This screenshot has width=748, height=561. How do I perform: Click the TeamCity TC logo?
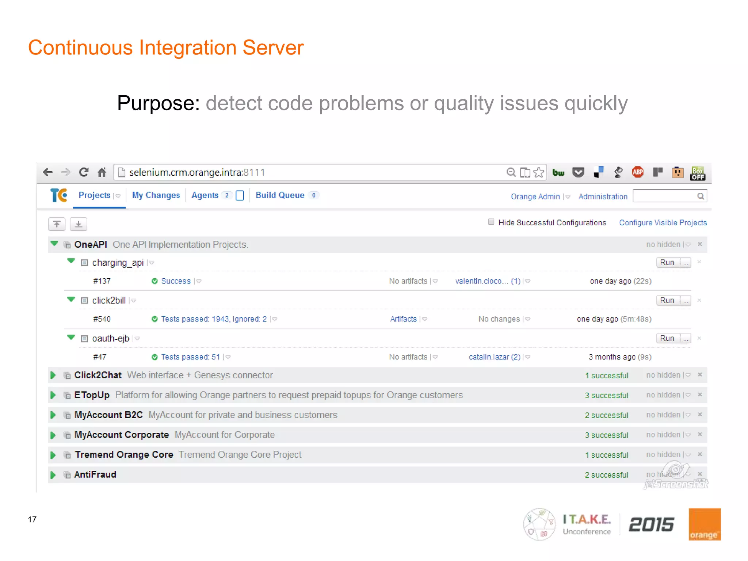coord(58,195)
